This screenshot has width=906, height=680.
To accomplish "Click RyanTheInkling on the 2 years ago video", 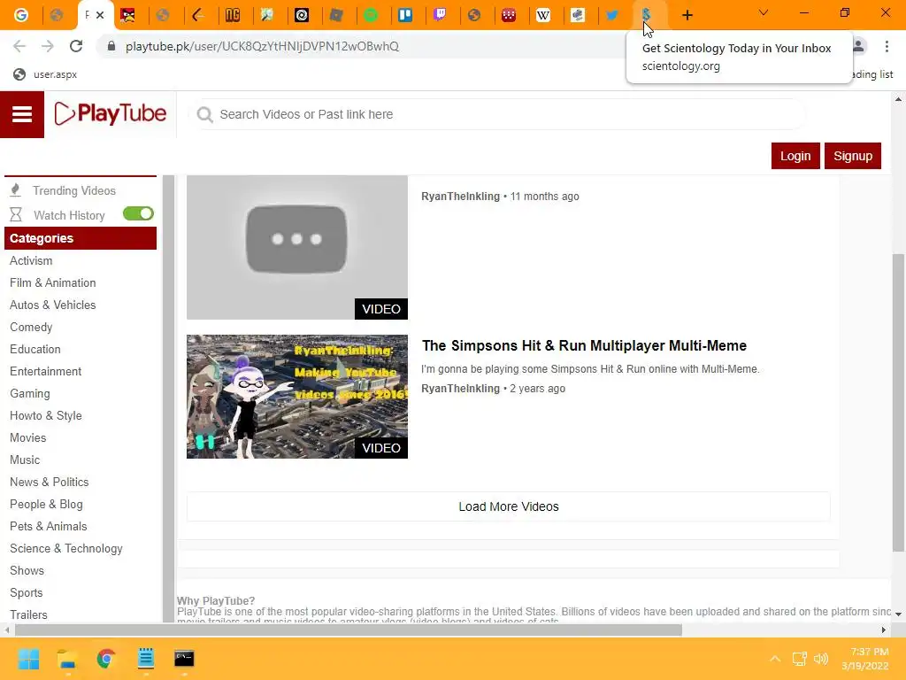I will click(x=460, y=389).
